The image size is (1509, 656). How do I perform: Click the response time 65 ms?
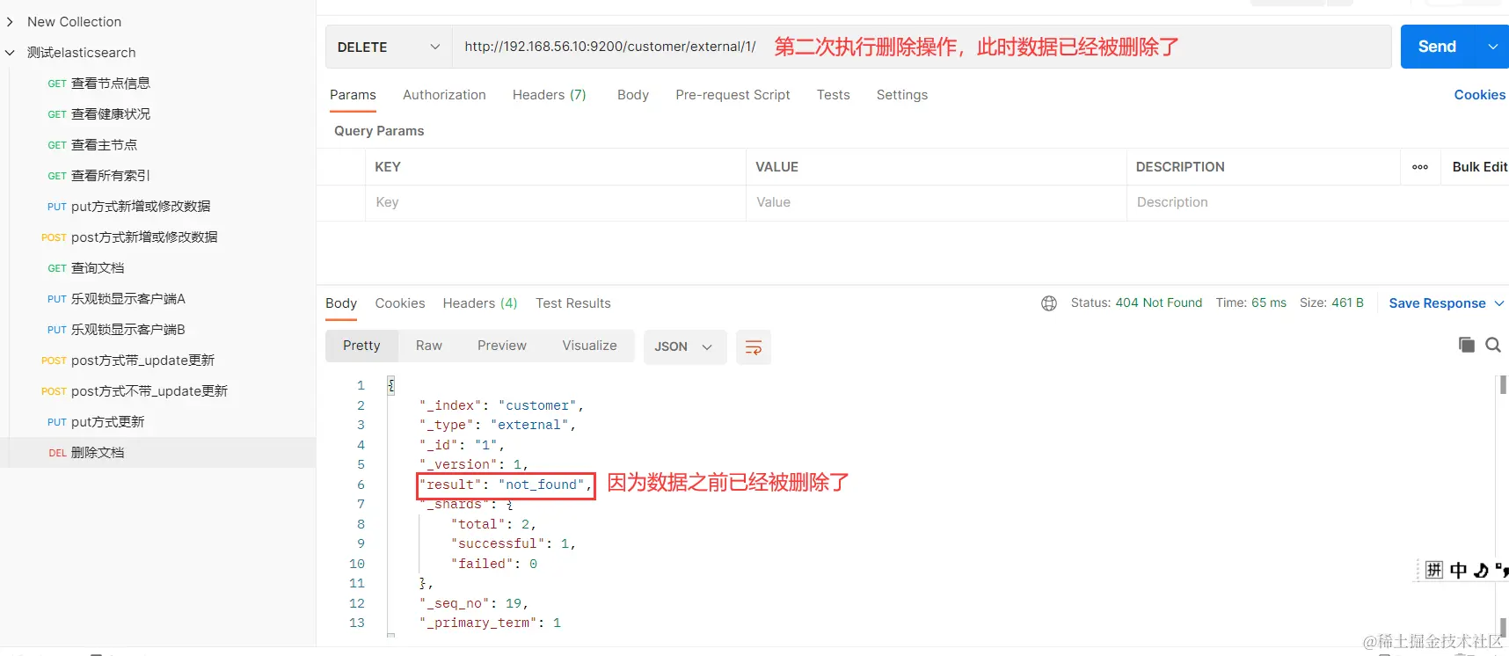pos(1268,302)
